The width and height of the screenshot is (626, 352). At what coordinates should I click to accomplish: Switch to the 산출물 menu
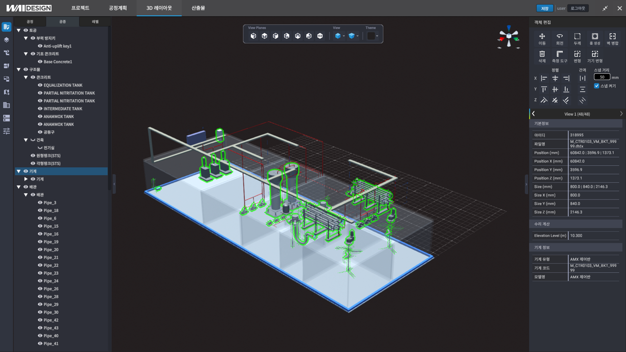198,8
